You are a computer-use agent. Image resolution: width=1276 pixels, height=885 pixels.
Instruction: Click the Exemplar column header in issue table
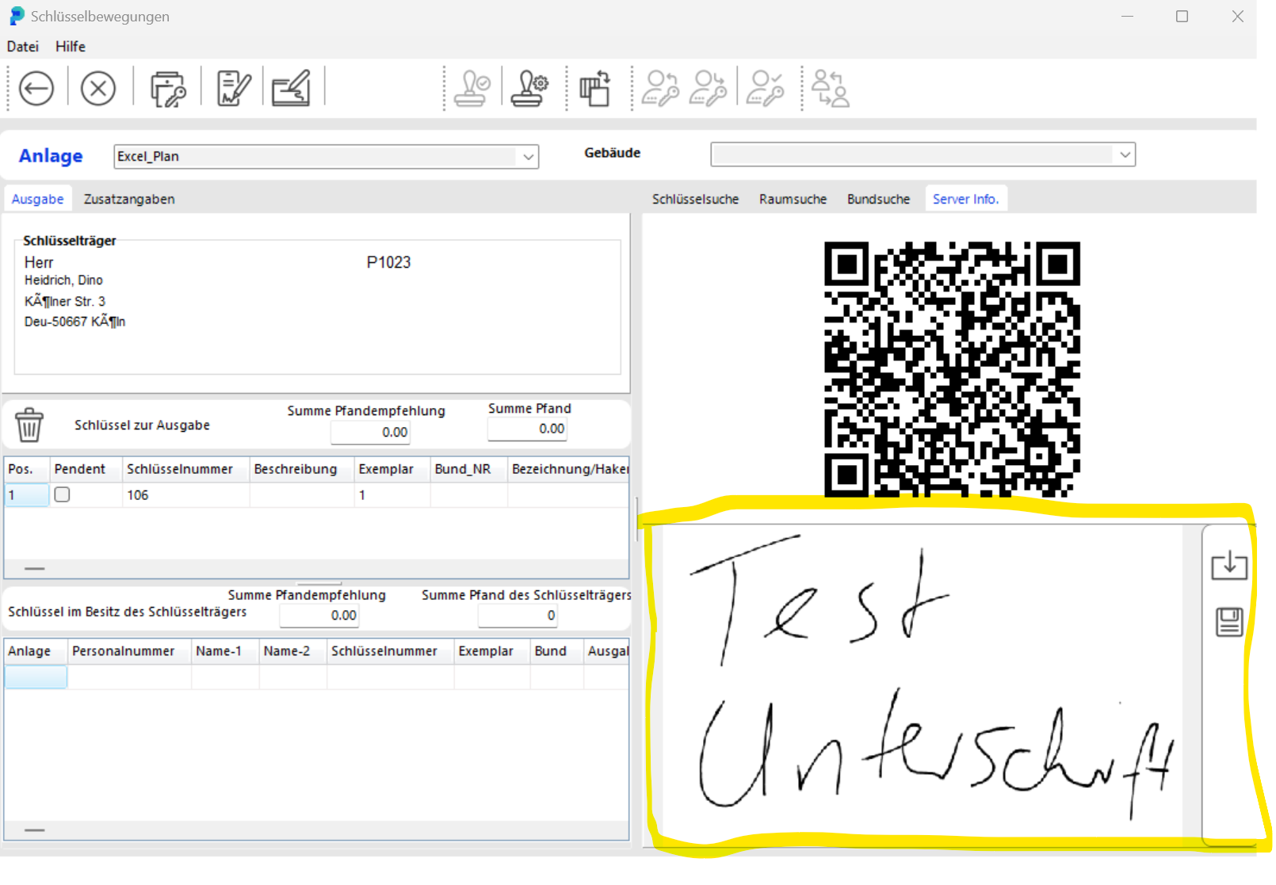coord(392,469)
